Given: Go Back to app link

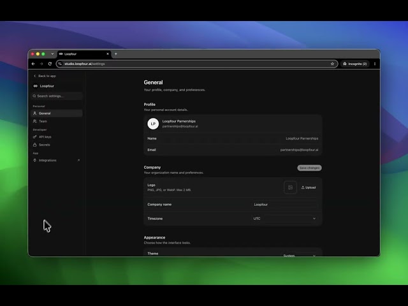Looking at the screenshot, I should coord(45,76).
